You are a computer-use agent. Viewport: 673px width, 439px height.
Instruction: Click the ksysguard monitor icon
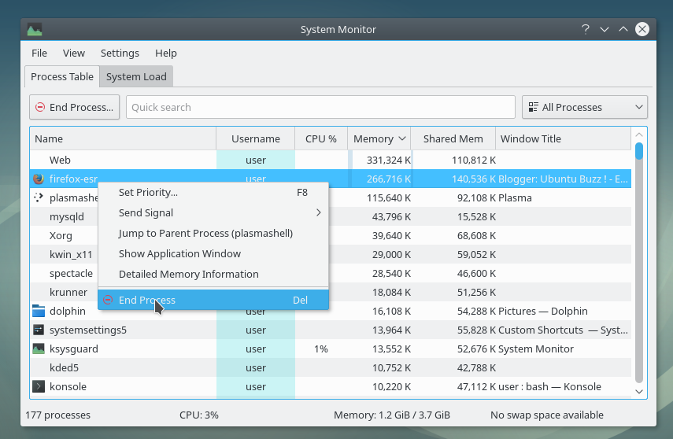click(39, 349)
